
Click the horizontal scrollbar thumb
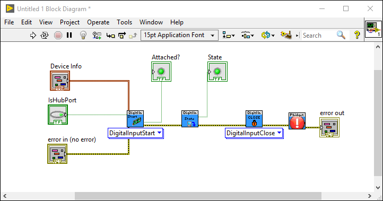coord(198,196)
